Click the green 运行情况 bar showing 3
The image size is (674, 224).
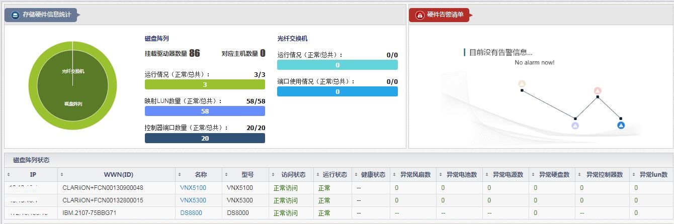205,85
